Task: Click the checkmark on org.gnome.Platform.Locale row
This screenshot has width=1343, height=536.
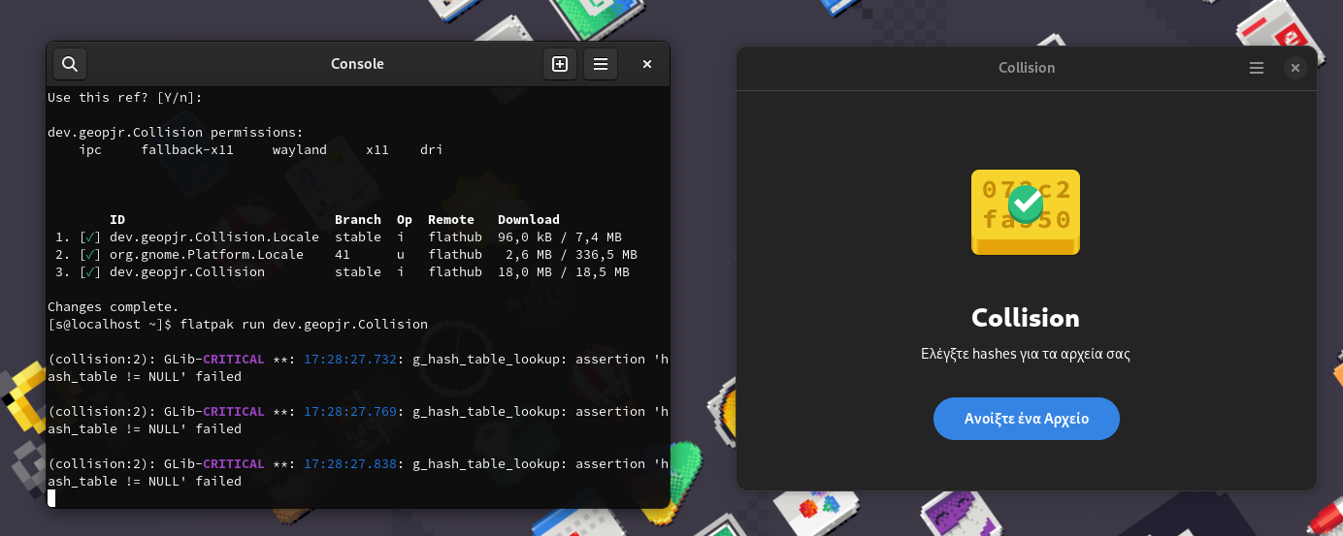Action: click(x=90, y=255)
